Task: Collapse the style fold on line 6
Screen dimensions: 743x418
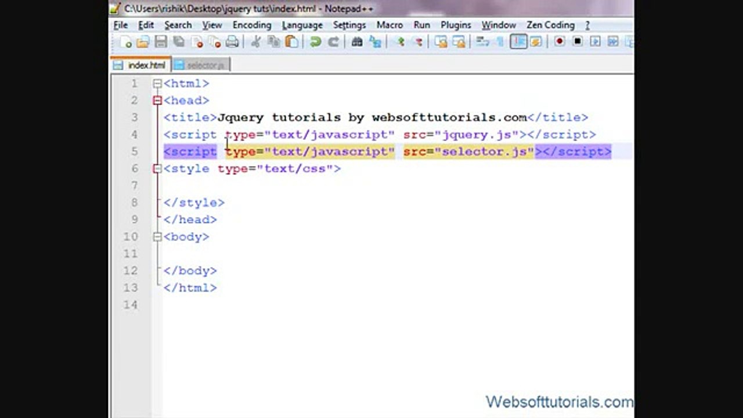Action: (x=157, y=169)
